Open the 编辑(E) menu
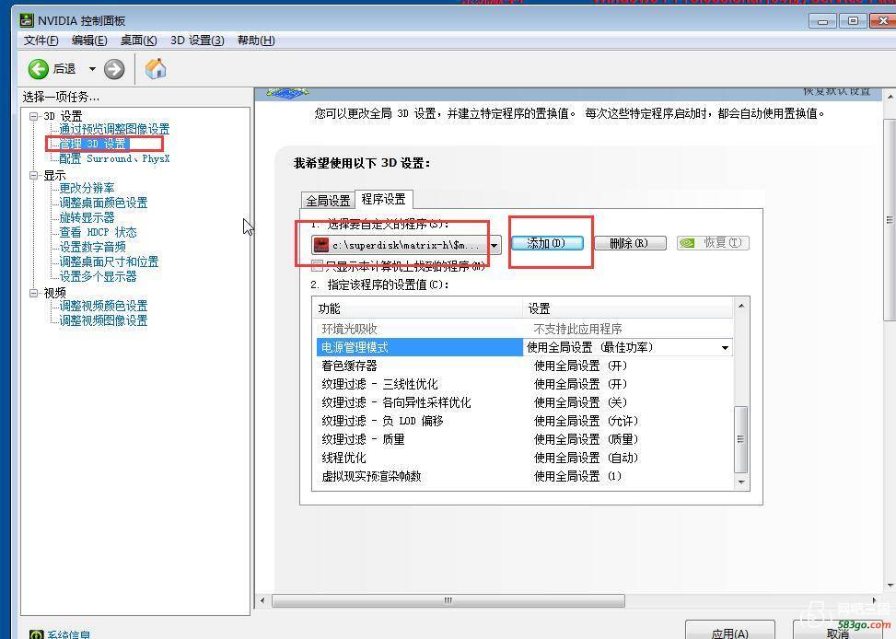The height and width of the screenshot is (639, 896). (x=89, y=41)
